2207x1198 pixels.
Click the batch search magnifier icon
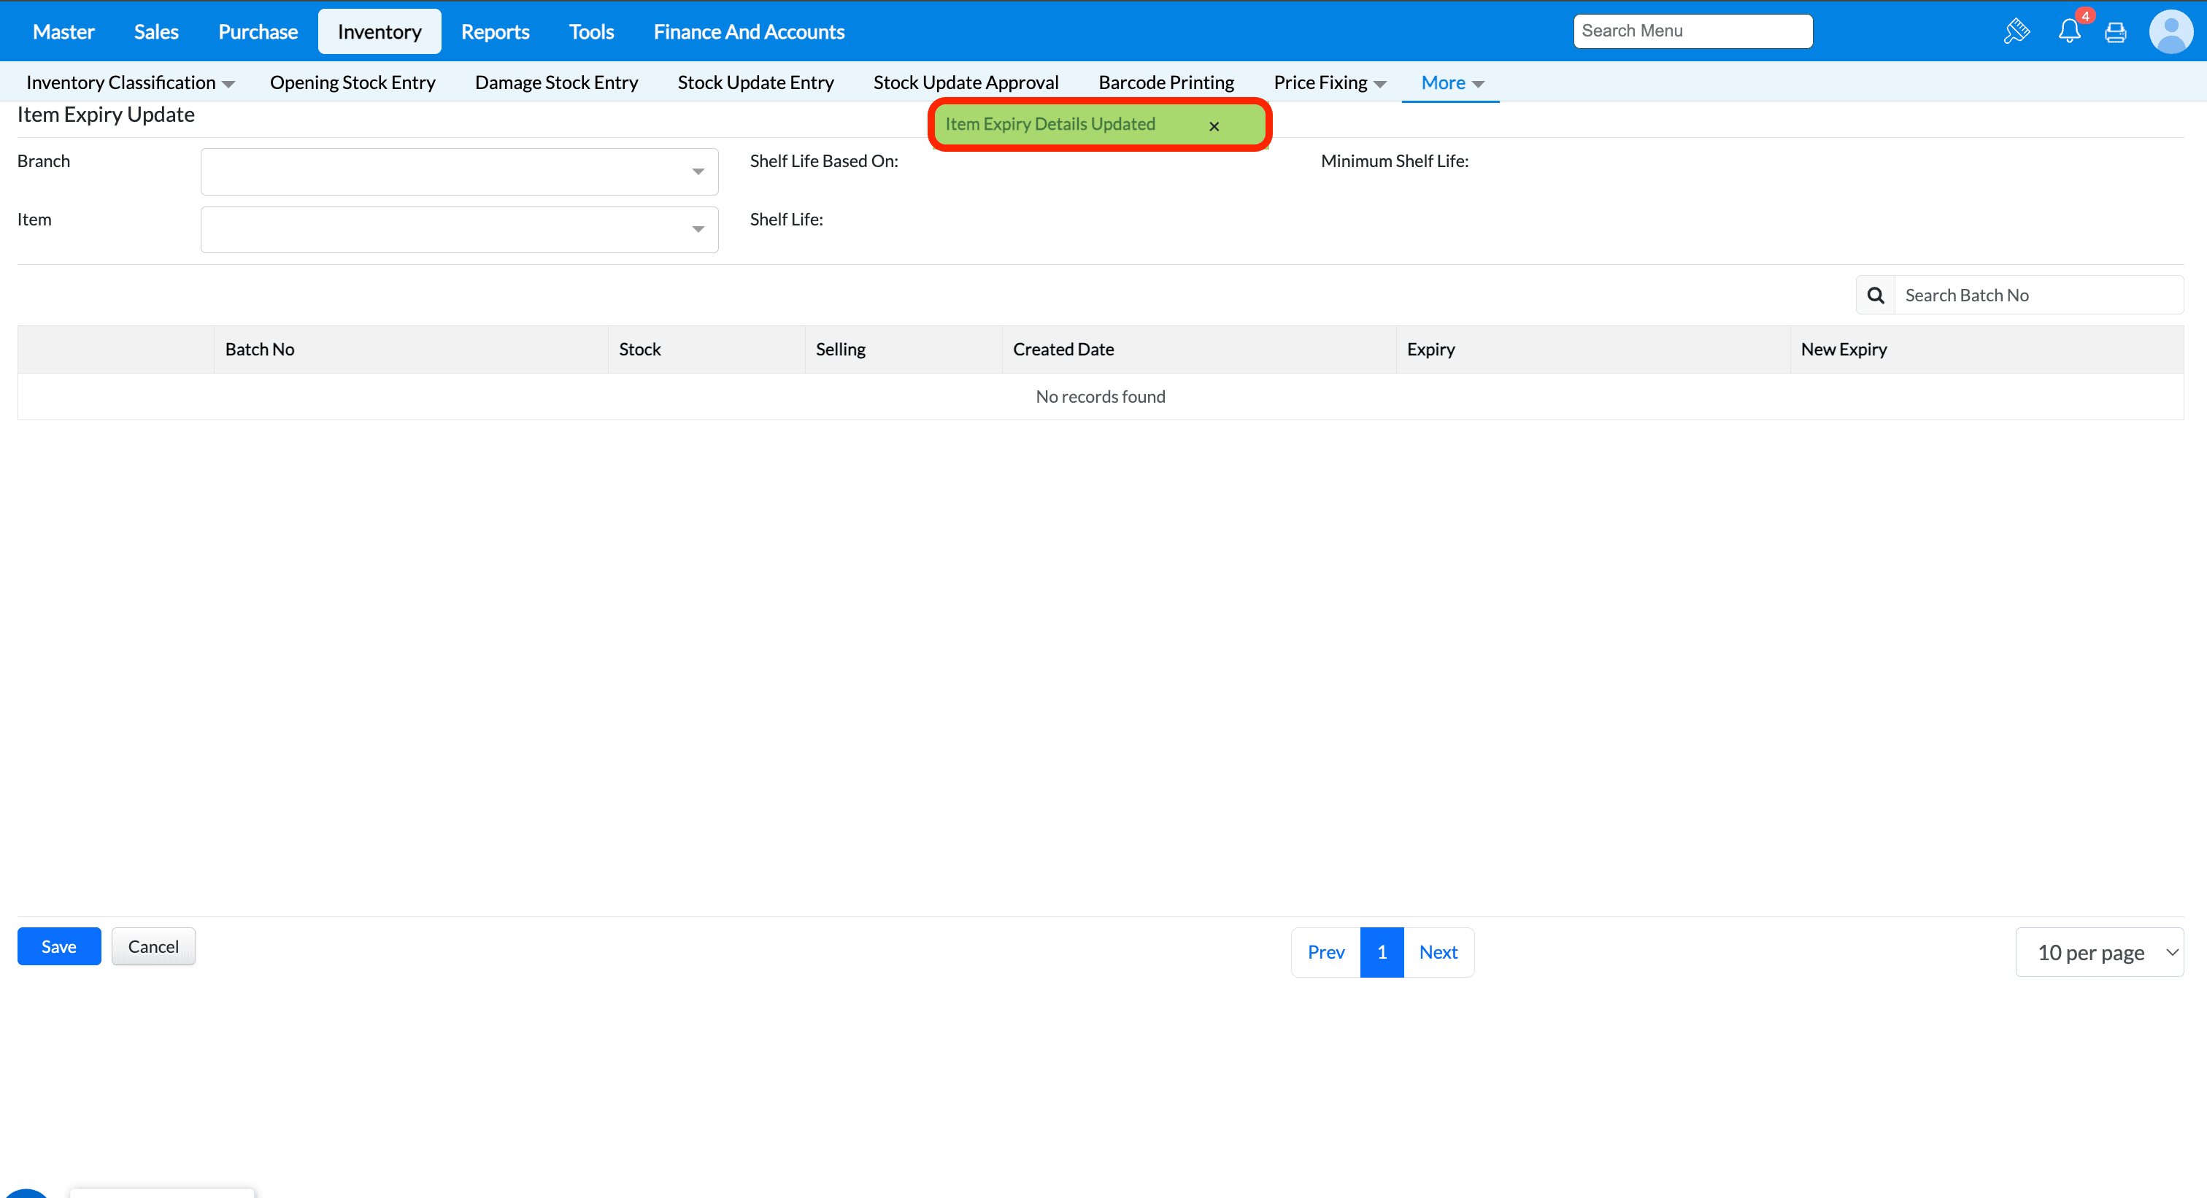pos(1876,295)
